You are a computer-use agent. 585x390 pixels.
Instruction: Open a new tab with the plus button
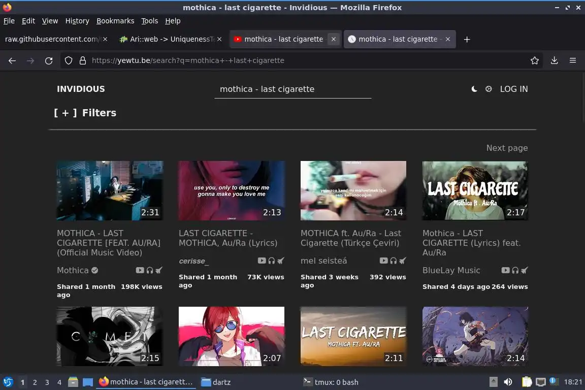pyautogui.click(x=467, y=39)
